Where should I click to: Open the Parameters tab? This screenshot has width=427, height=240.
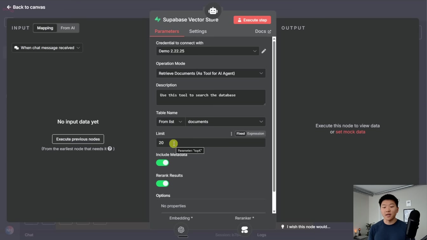click(x=167, y=31)
